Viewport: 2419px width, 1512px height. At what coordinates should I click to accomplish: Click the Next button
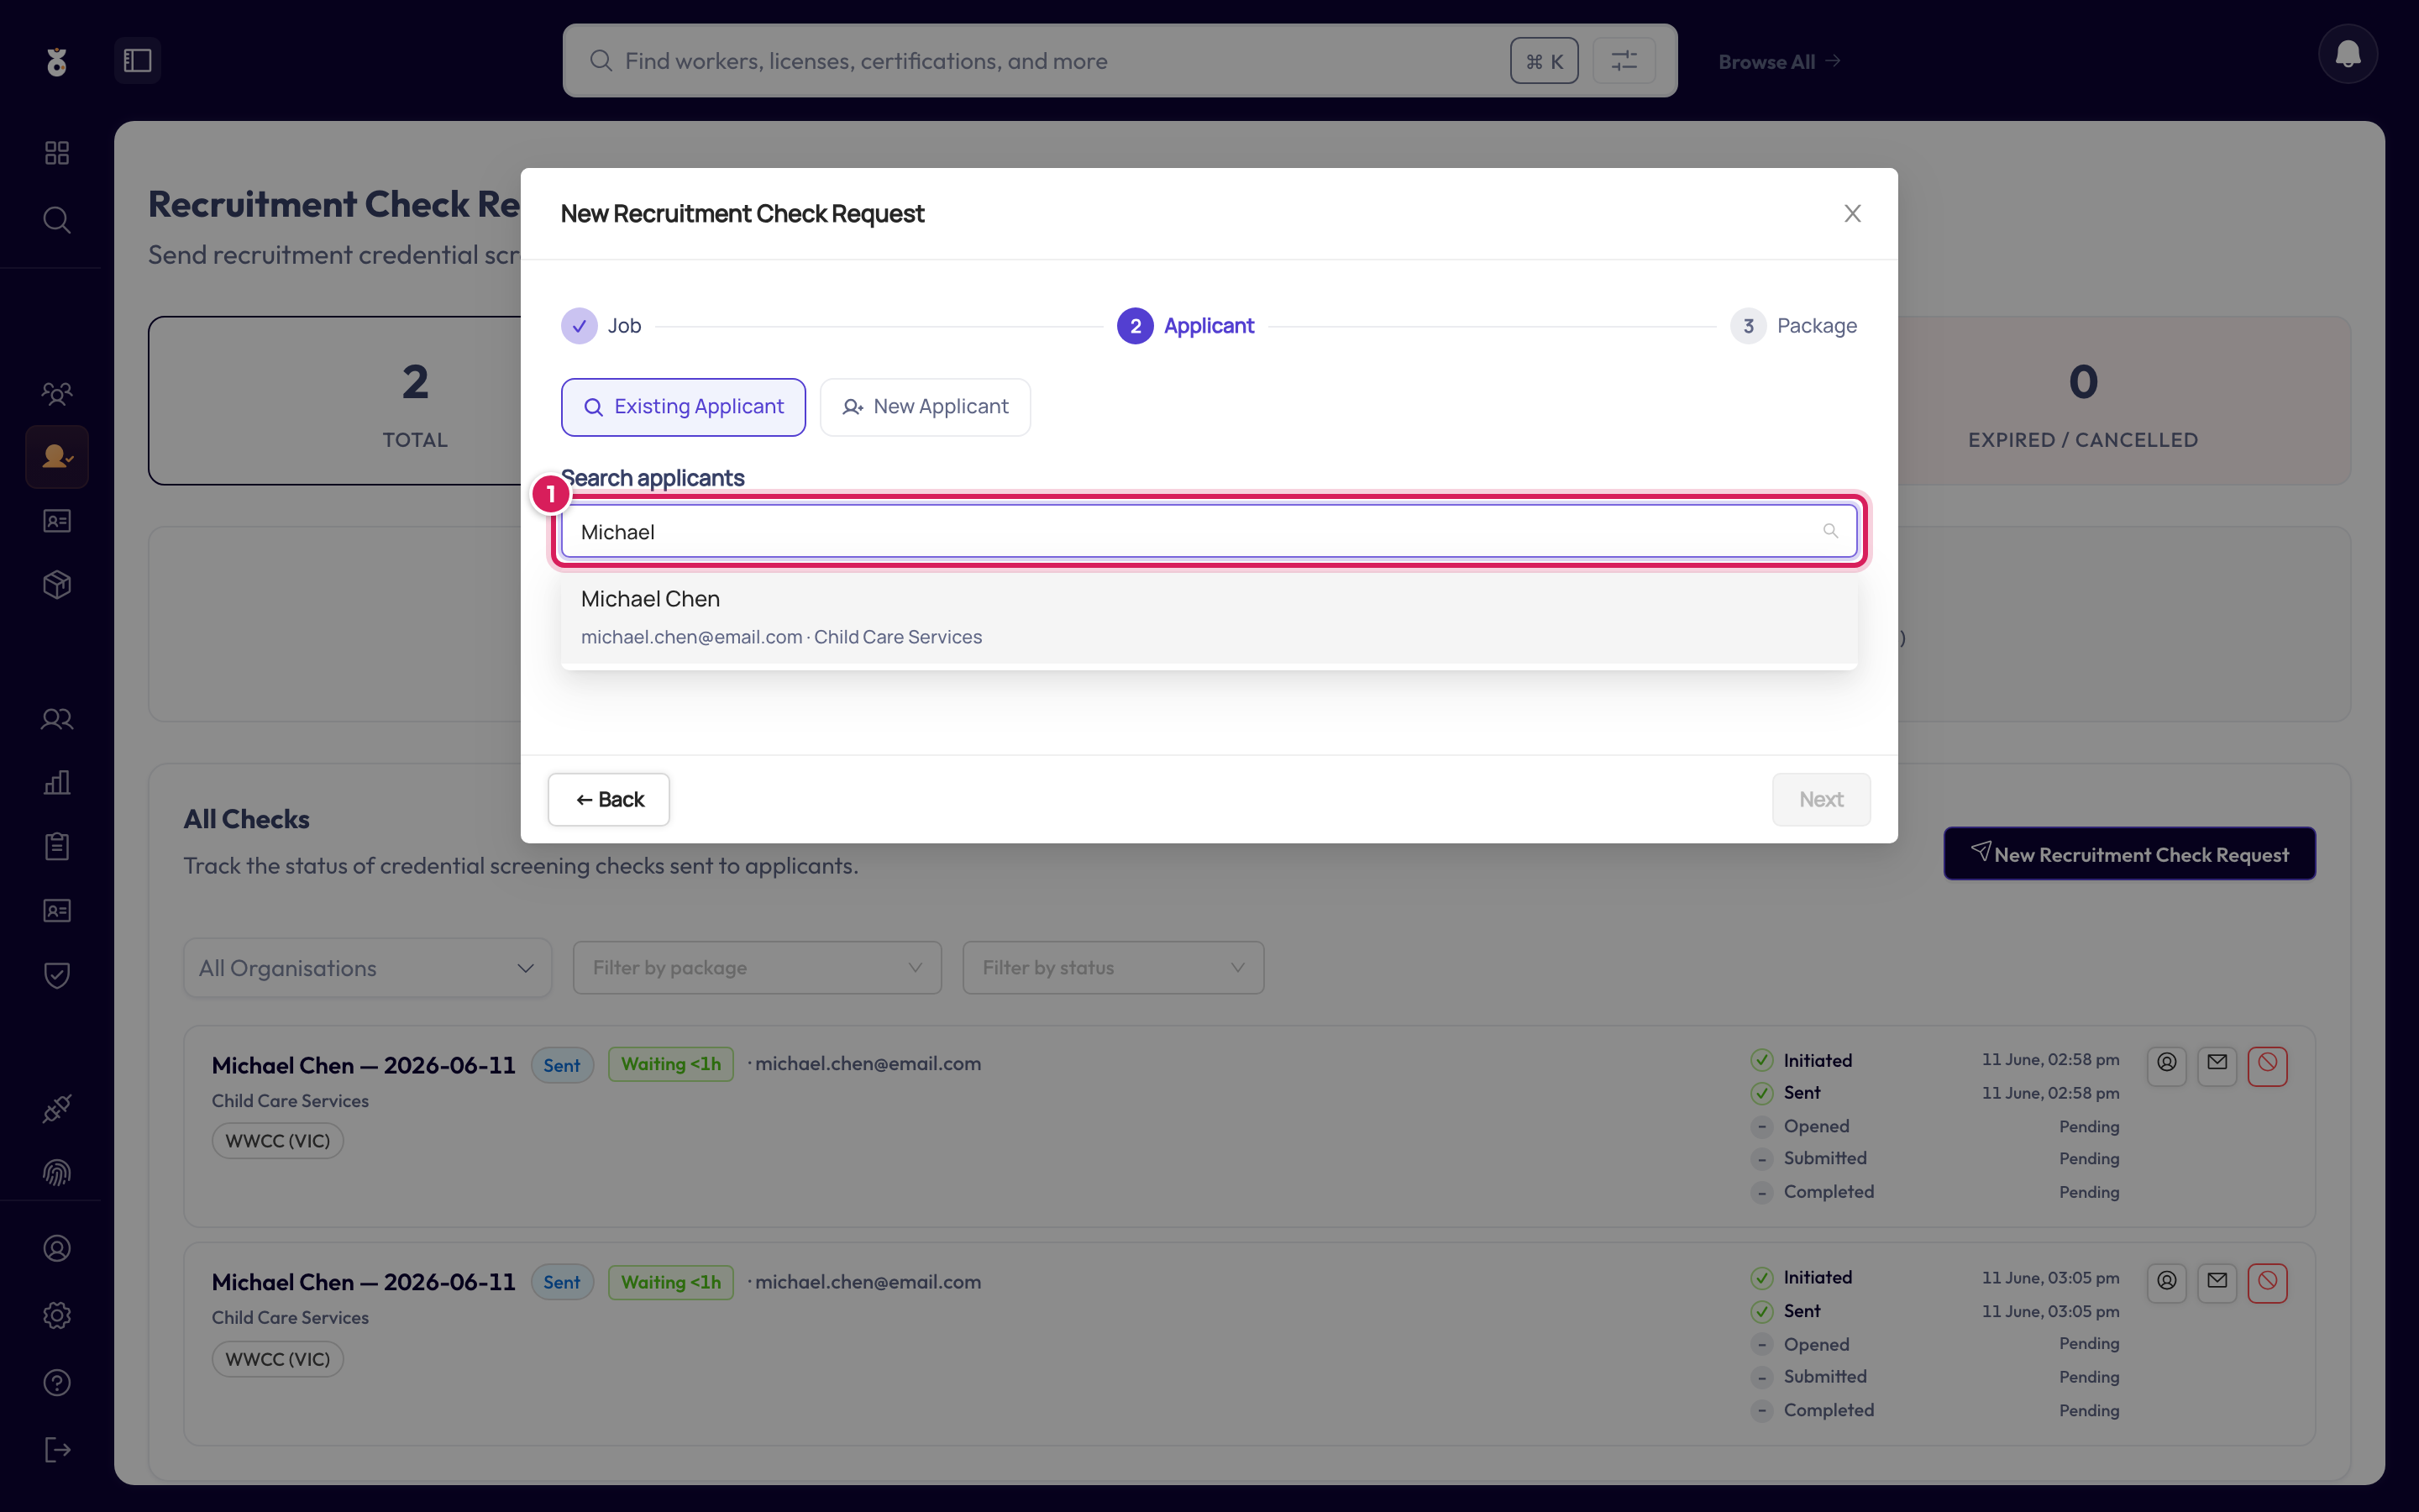point(1820,799)
